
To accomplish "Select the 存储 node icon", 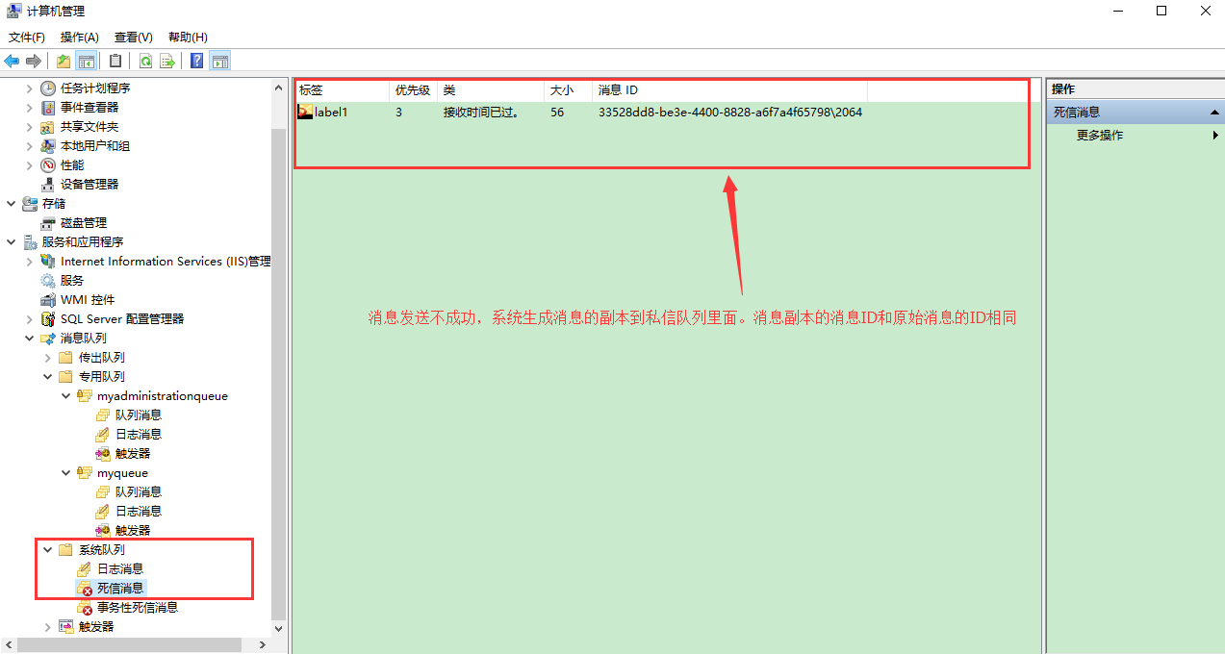I will click(30, 203).
